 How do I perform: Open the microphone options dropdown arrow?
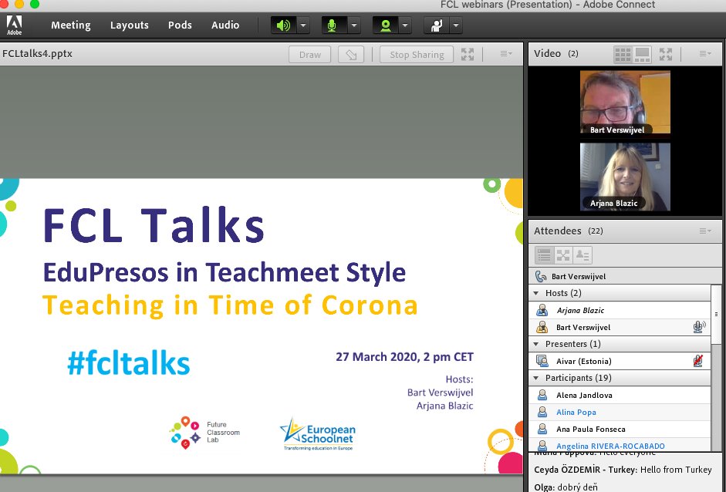(353, 25)
